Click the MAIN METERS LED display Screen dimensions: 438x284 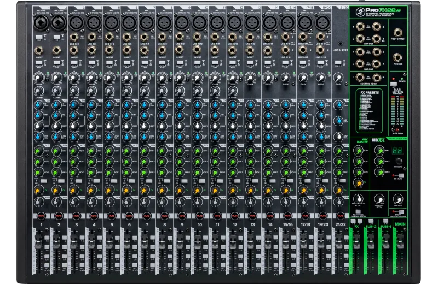coord(397,111)
